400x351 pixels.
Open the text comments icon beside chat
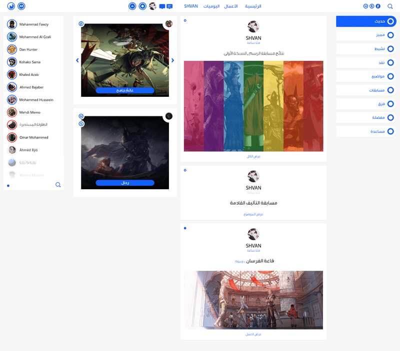coord(169,6)
